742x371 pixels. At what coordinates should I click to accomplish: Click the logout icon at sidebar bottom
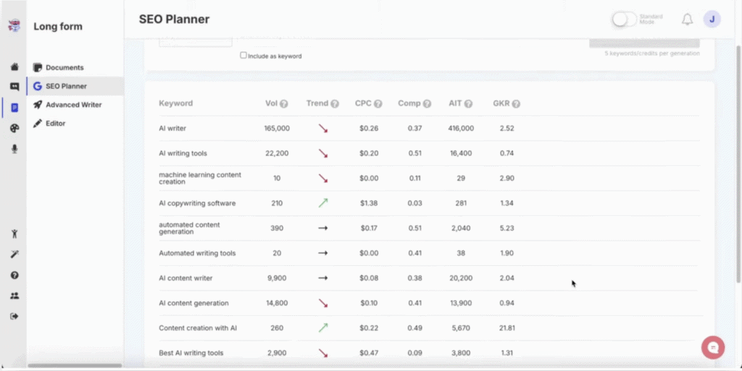click(x=14, y=316)
